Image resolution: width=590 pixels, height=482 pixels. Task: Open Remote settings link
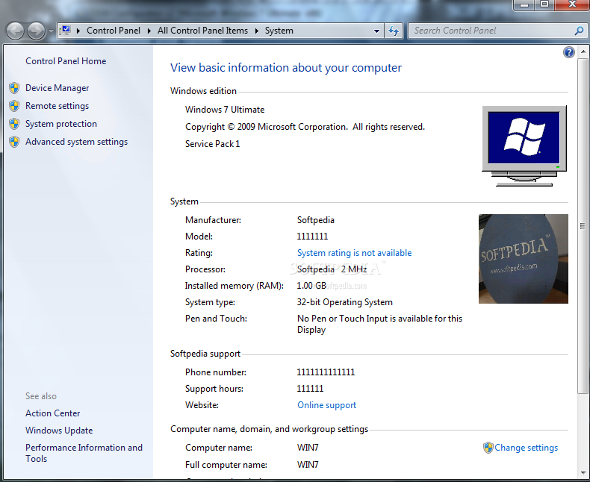coord(58,106)
